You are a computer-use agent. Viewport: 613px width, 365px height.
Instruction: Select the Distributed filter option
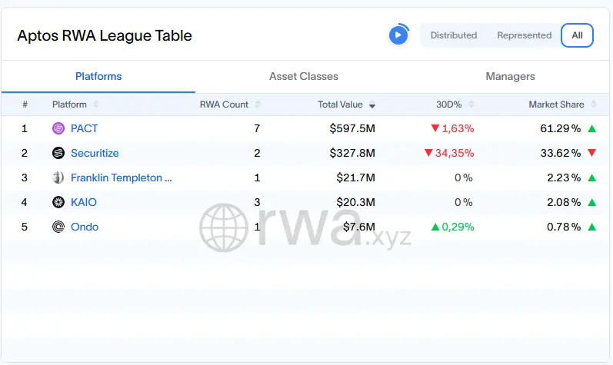[454, 35]
